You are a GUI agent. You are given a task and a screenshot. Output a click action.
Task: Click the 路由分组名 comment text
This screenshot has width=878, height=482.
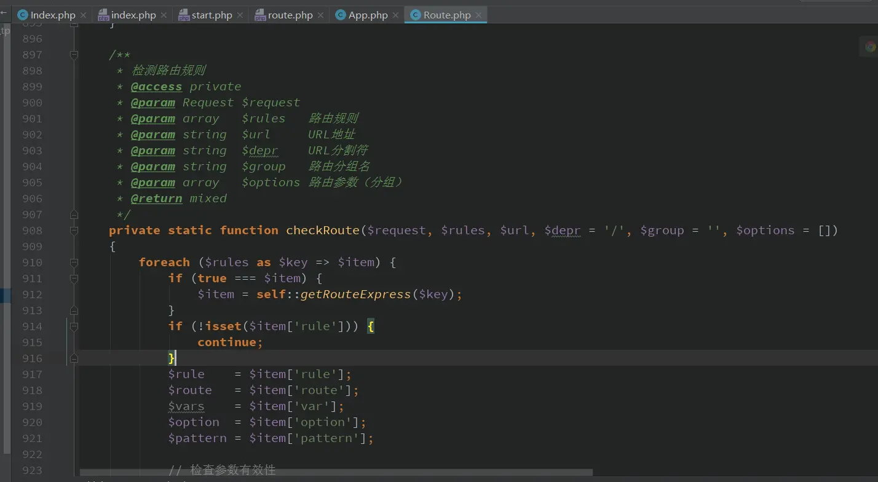[x=339, y=167]
